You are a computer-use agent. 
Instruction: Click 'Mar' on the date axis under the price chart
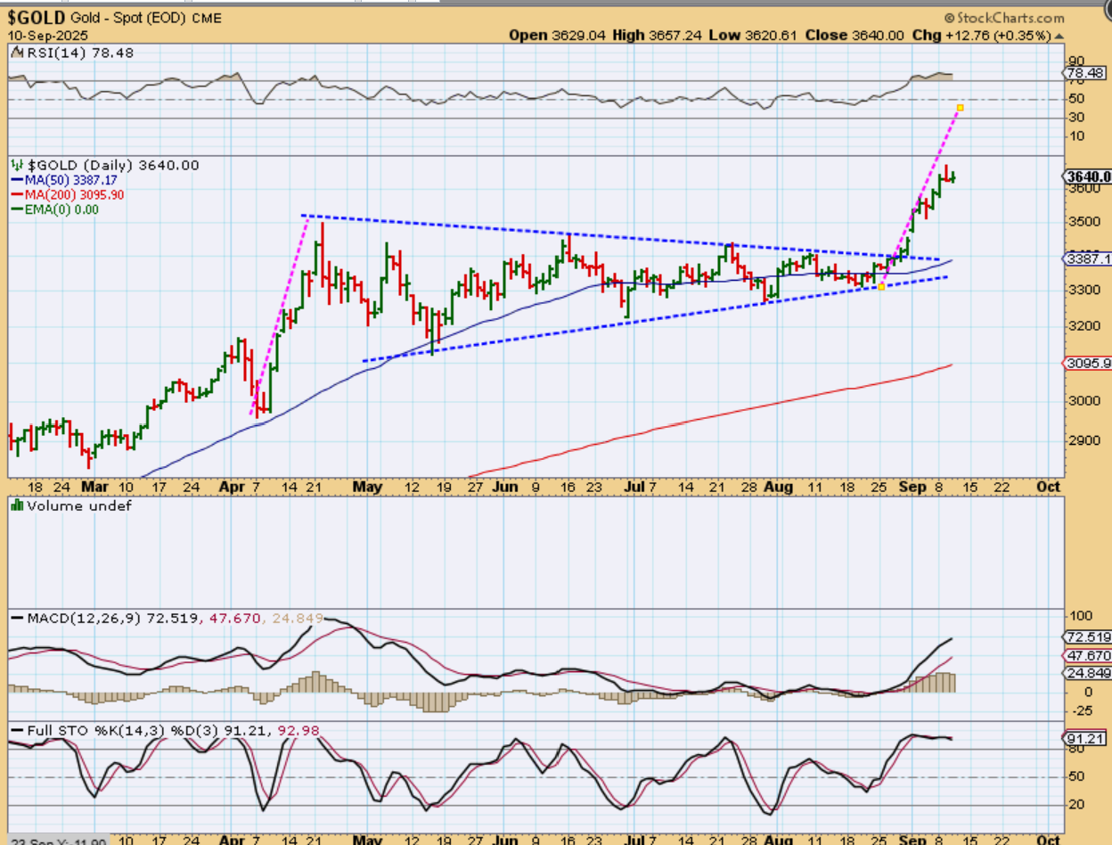tap(94, 487)
